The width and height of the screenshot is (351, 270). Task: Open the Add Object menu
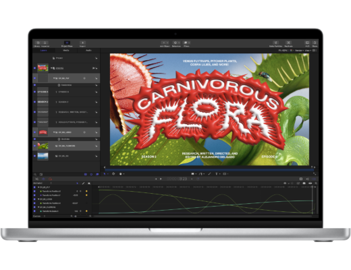coord(165,43)
